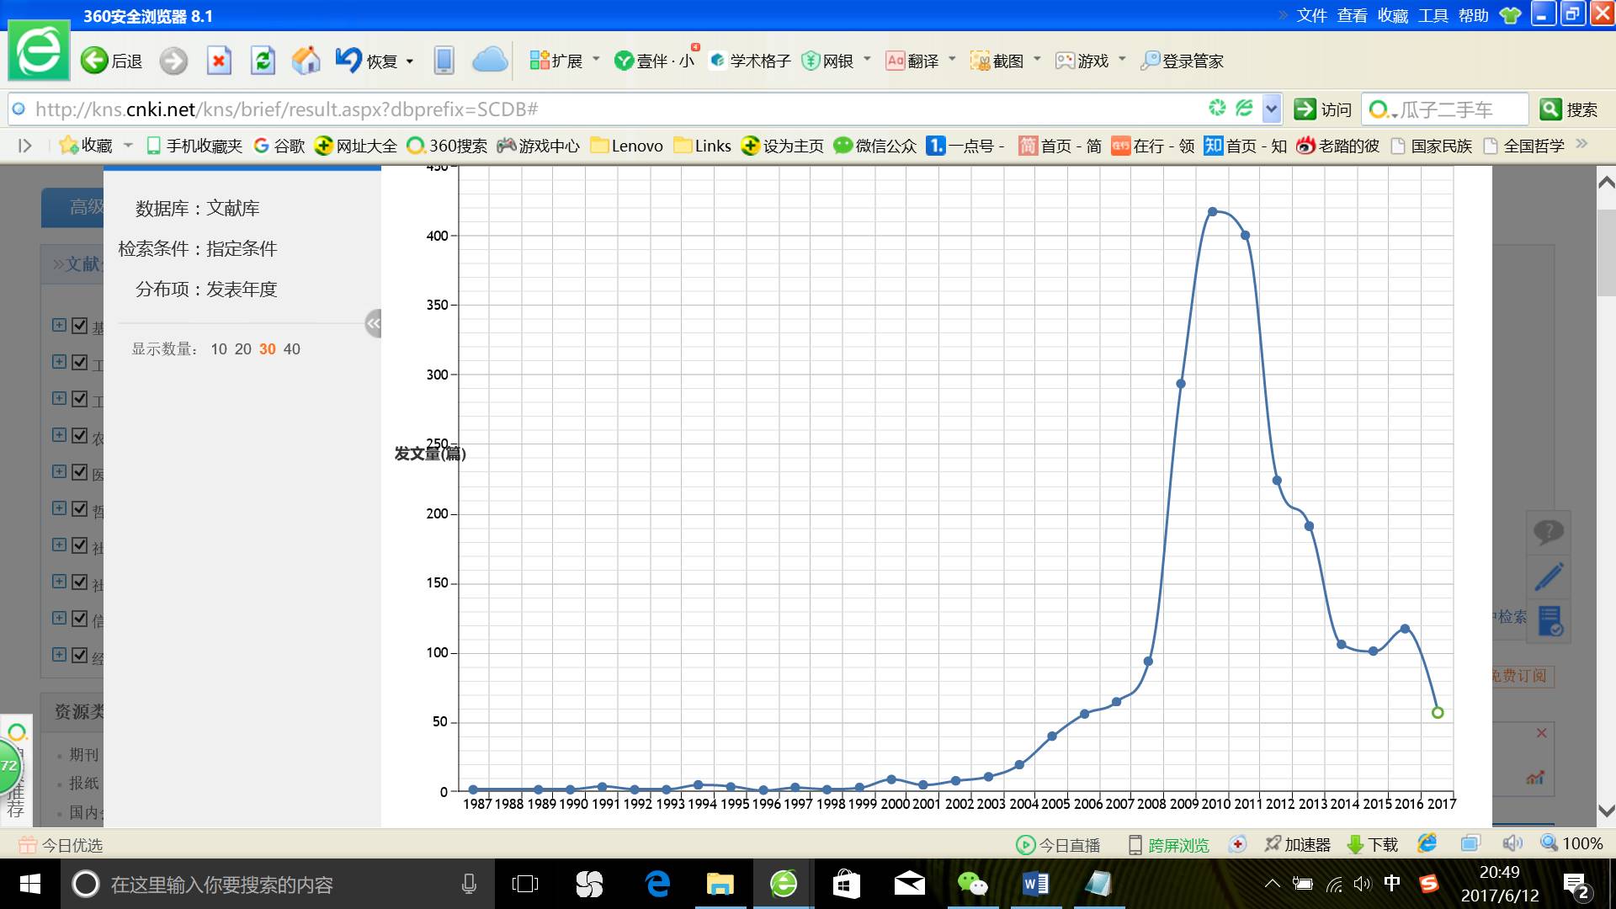Click the pencil edit icon on right sidebar

click(x=1548, y=577)
